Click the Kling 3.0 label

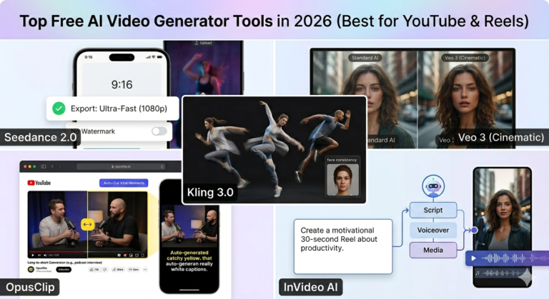coord(210,193)
